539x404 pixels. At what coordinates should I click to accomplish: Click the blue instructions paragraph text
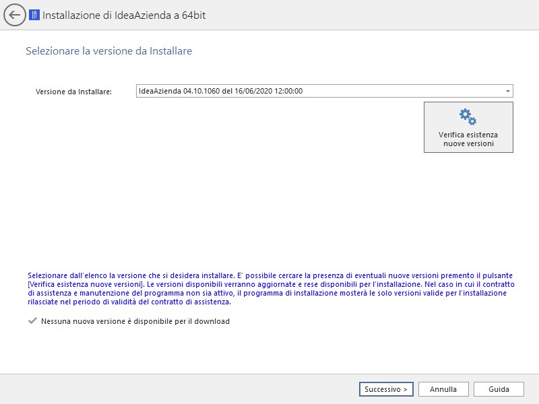[x=271, y=289]
